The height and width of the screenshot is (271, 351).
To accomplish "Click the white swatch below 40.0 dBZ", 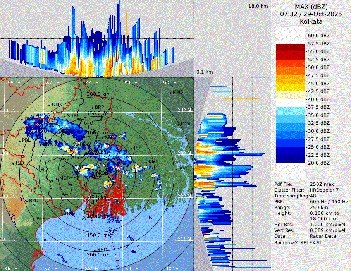I will [290, 103].
